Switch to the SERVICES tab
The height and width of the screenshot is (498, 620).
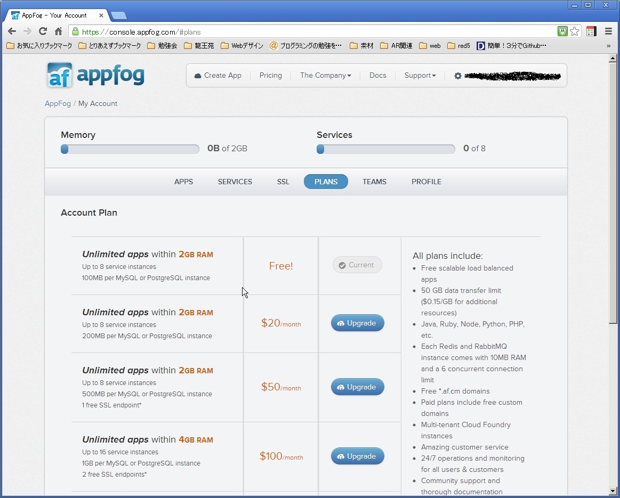tap(235, 182)
